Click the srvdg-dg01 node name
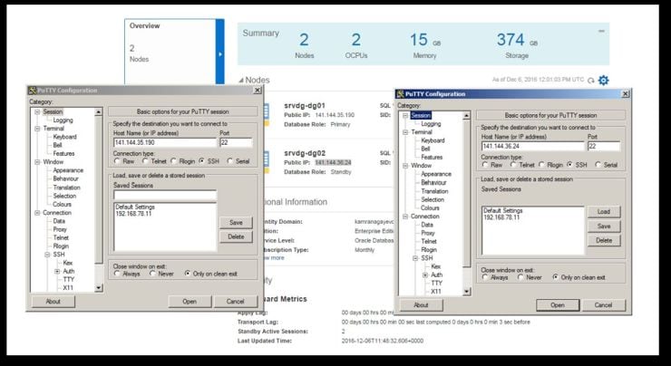671x366 pixels. (305, 106)
